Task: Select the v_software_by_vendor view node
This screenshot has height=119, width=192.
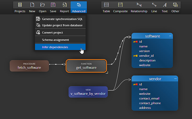Action: (88, 92)
